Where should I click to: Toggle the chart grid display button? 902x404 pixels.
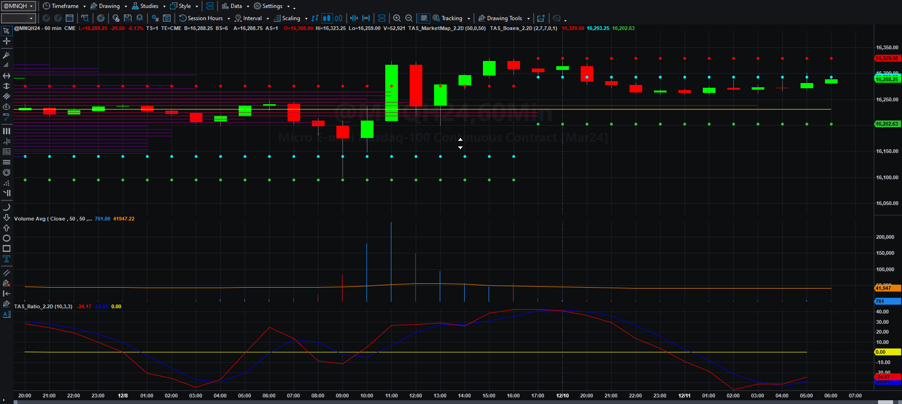(424, 18)
